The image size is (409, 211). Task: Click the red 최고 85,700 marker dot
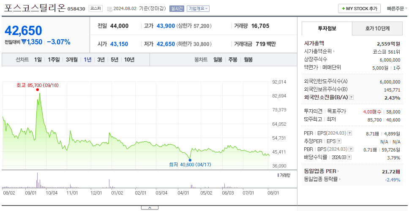point(38,89)
